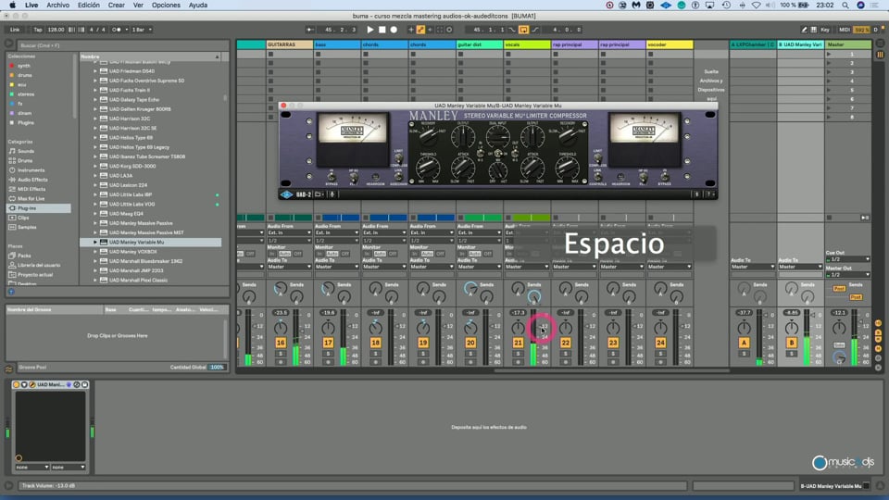Click the Tap tempo button
Image resolution: width=889 pixels, height=500 pixels.
pos(37,30)
